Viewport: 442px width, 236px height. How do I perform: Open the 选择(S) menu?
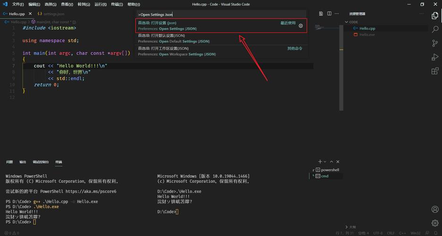pyautogui.click(x=51, y=4)
